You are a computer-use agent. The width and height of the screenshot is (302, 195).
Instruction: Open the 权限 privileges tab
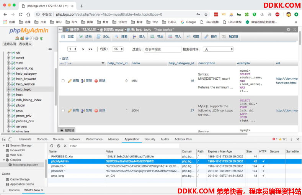pos(193,37)
